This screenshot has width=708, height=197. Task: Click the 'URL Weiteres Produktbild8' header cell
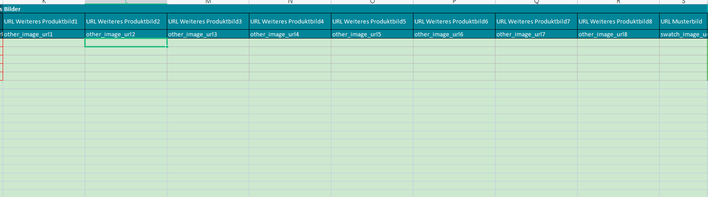pyautogui.click(x=618, y=21)
